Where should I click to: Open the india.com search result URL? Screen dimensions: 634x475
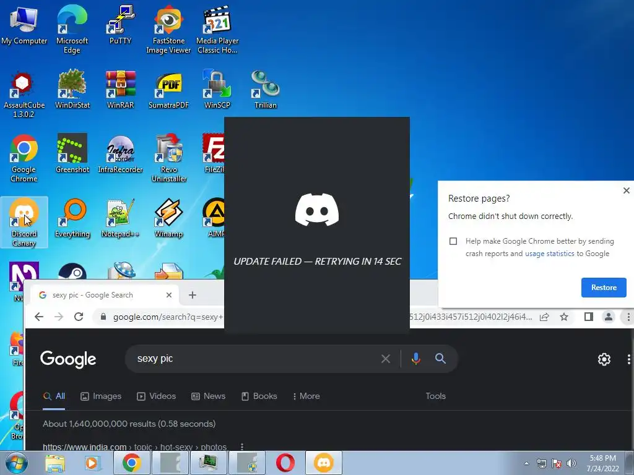point(134,447)
